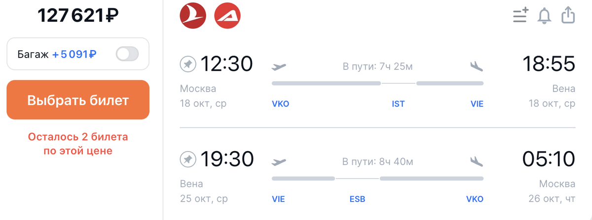Image resolution: width=592 pixels, height=220 pixels.
Task: Click the red Atlasglobal airline logo
Action: click(227, 15)
